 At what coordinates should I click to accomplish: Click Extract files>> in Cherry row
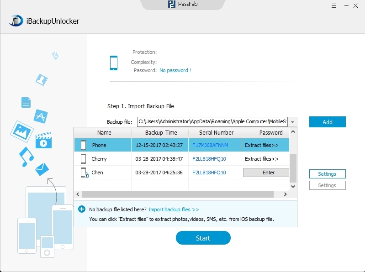tap(261, 159)
